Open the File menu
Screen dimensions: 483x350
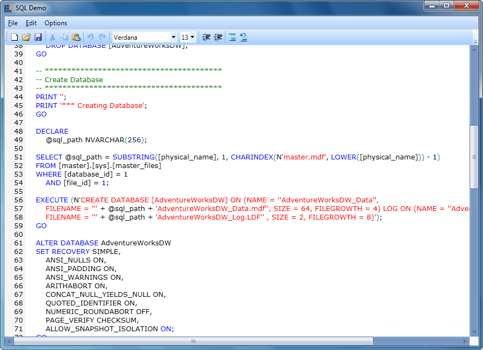[12, 23]
